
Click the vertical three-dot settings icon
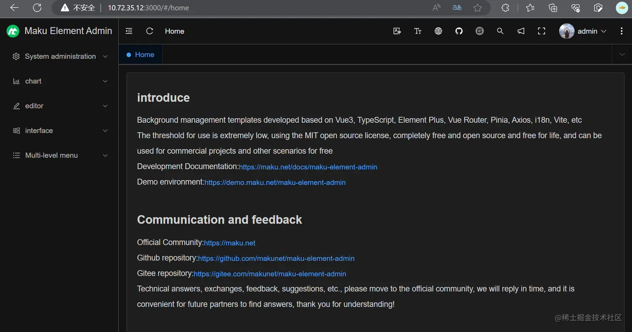pos(622,31)
